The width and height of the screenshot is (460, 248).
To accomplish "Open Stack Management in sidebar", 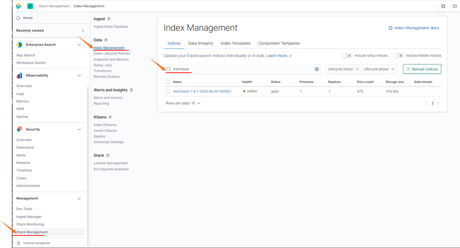I will coord(32,232).
